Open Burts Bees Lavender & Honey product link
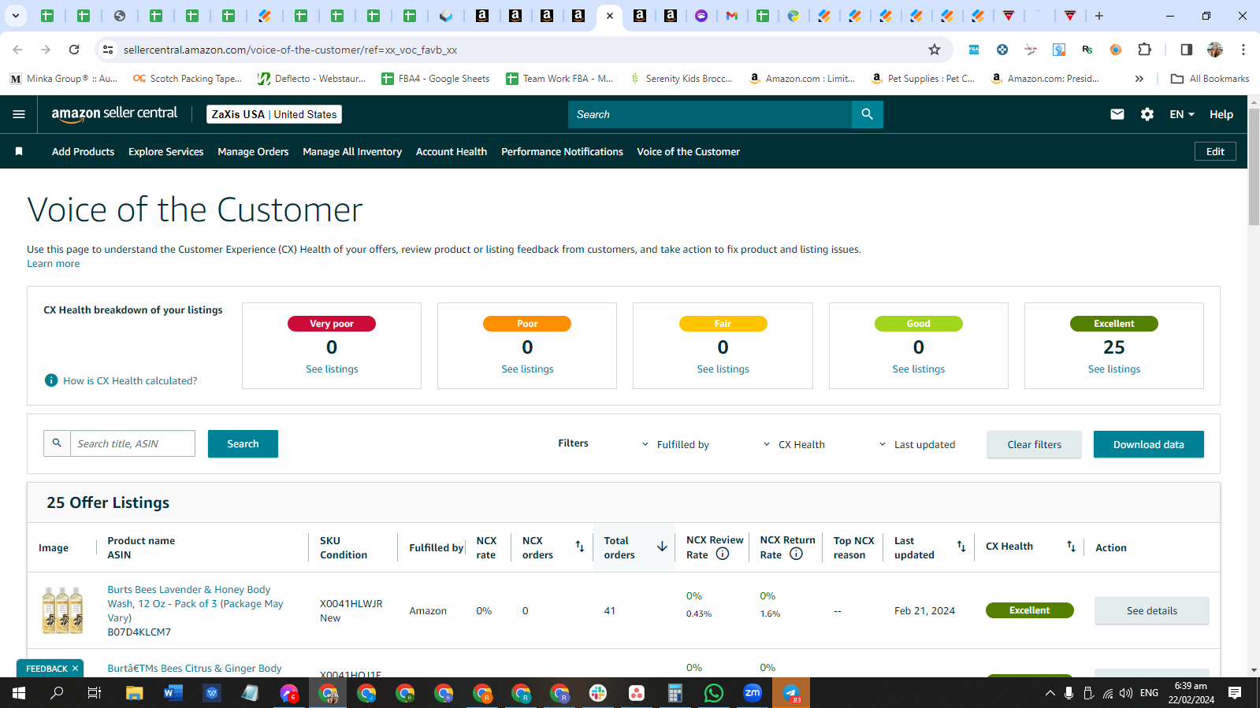1260x708 pixels. (195, 603)
